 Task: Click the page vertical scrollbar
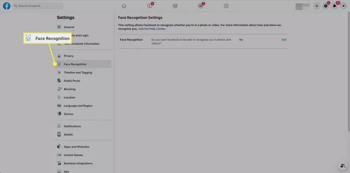click(349, 72)
